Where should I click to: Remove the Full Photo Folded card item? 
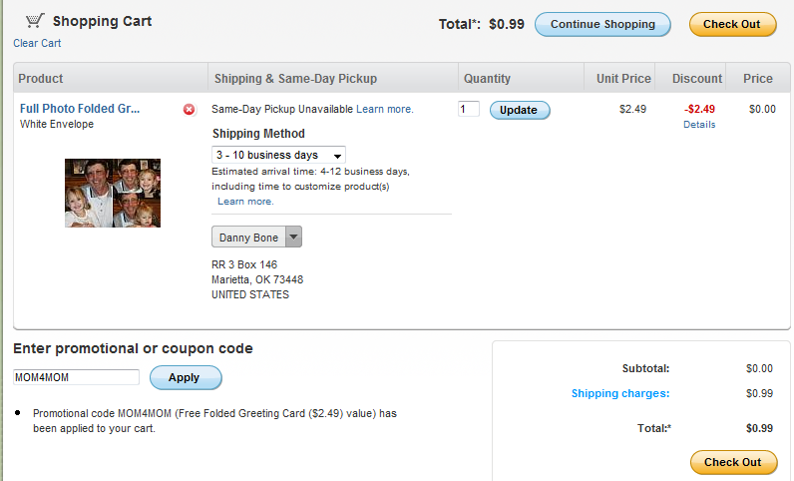190,109
